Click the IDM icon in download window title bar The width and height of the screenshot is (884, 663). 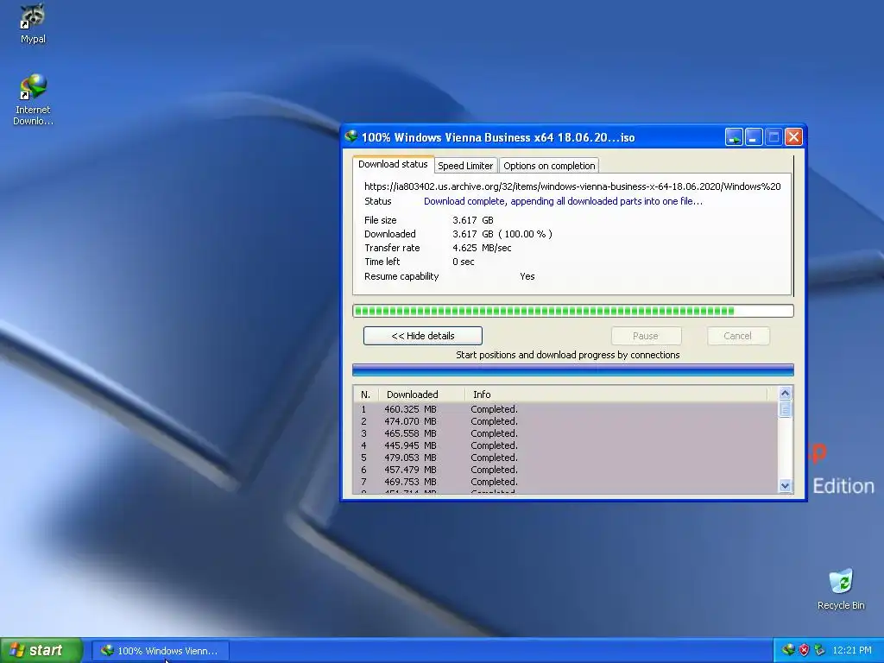352,136
